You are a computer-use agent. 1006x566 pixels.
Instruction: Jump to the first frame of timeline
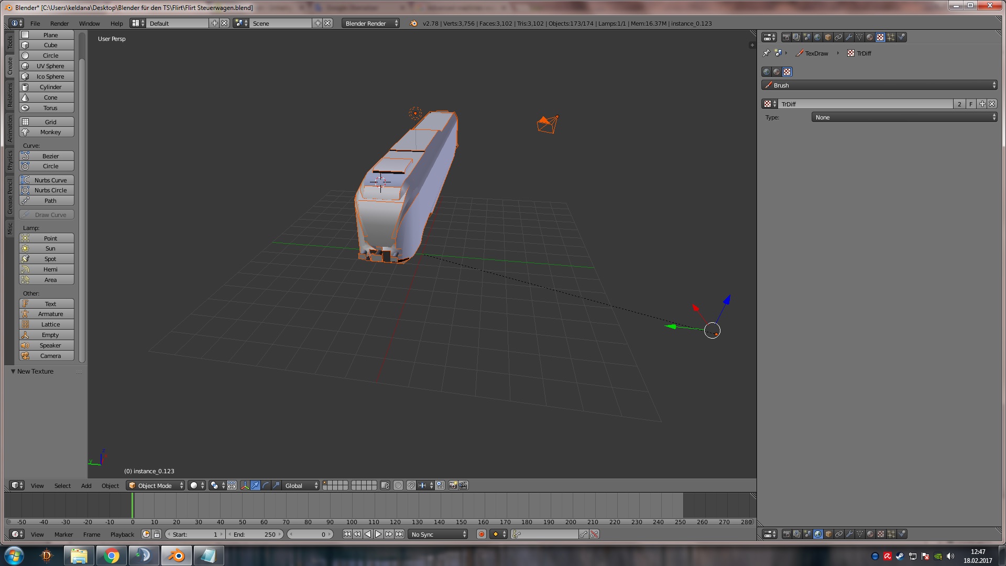point(347,534)
